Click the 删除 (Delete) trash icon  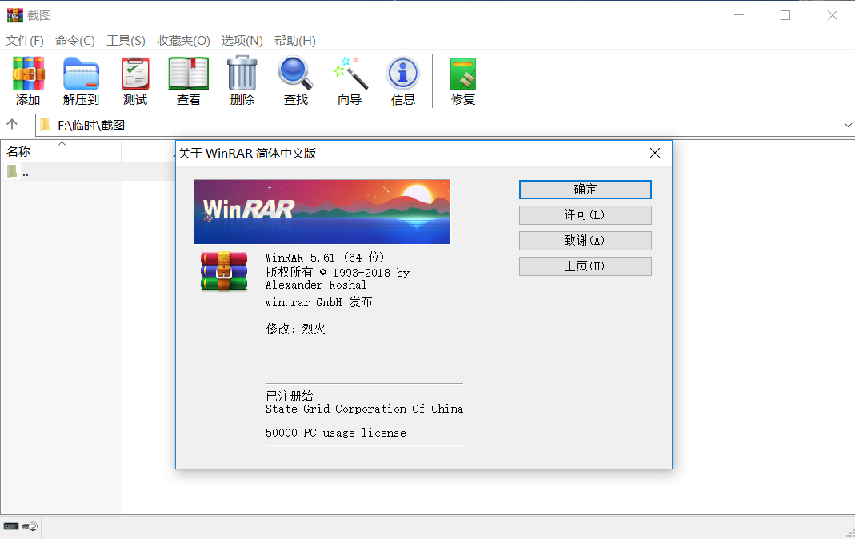[242, 80]
